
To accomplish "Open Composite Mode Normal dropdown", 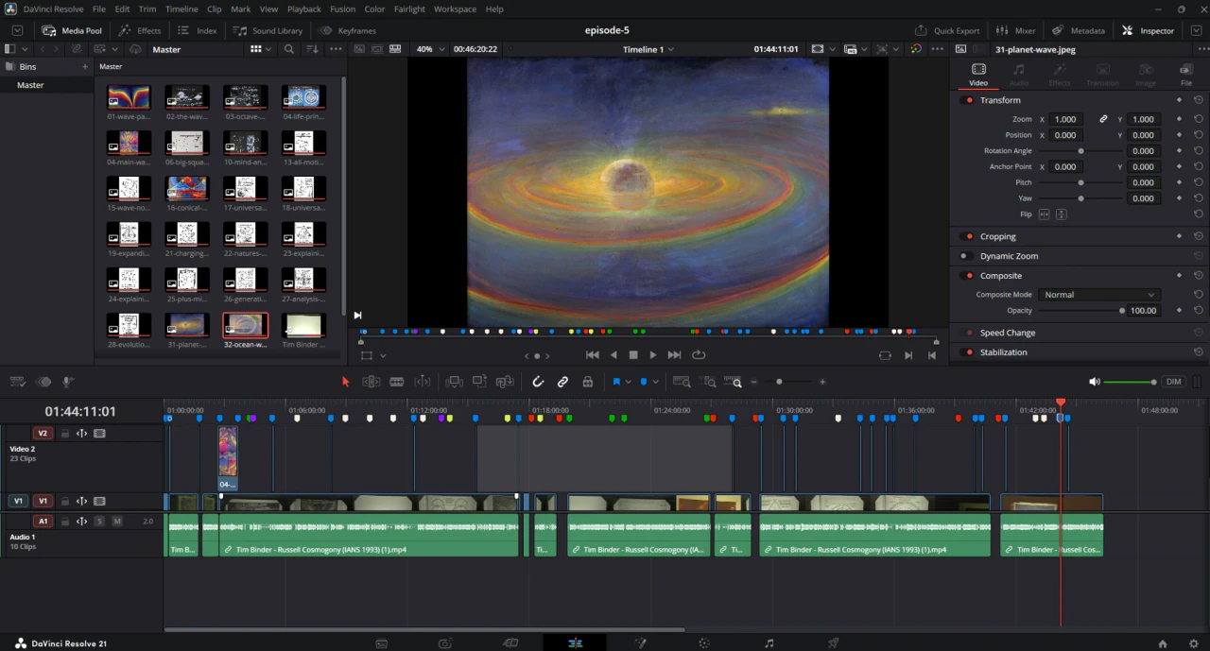I will tap(1098, 295).
